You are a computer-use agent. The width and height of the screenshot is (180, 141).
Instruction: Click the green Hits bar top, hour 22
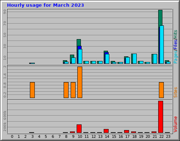pyautogui.click(x=160, y=18)
